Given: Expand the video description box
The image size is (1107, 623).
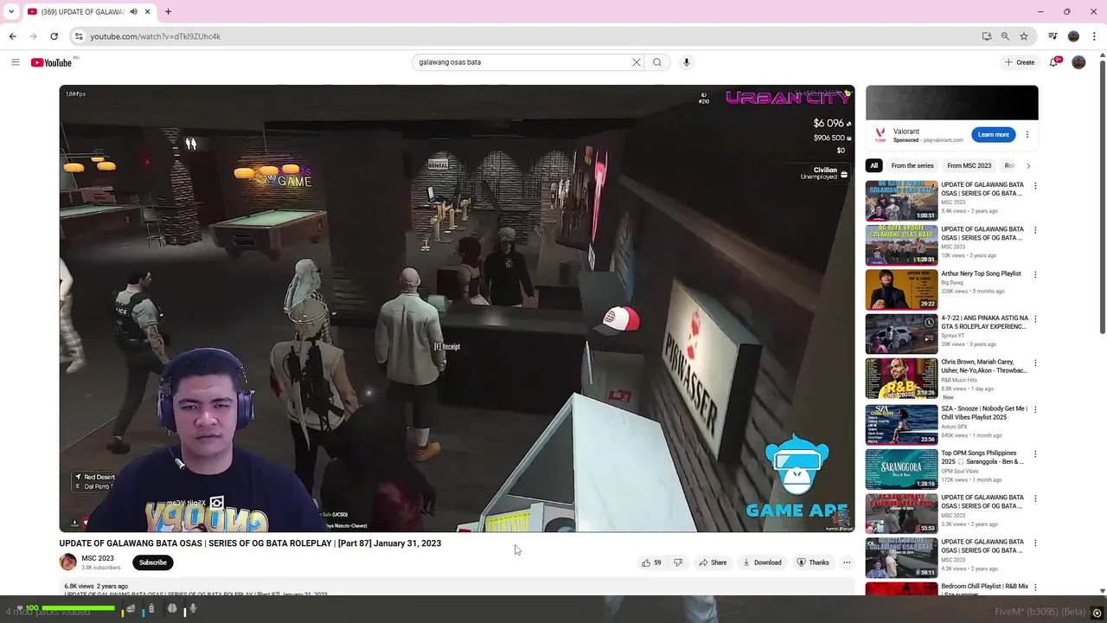Looking at the screenshot, I should point(457,588).
